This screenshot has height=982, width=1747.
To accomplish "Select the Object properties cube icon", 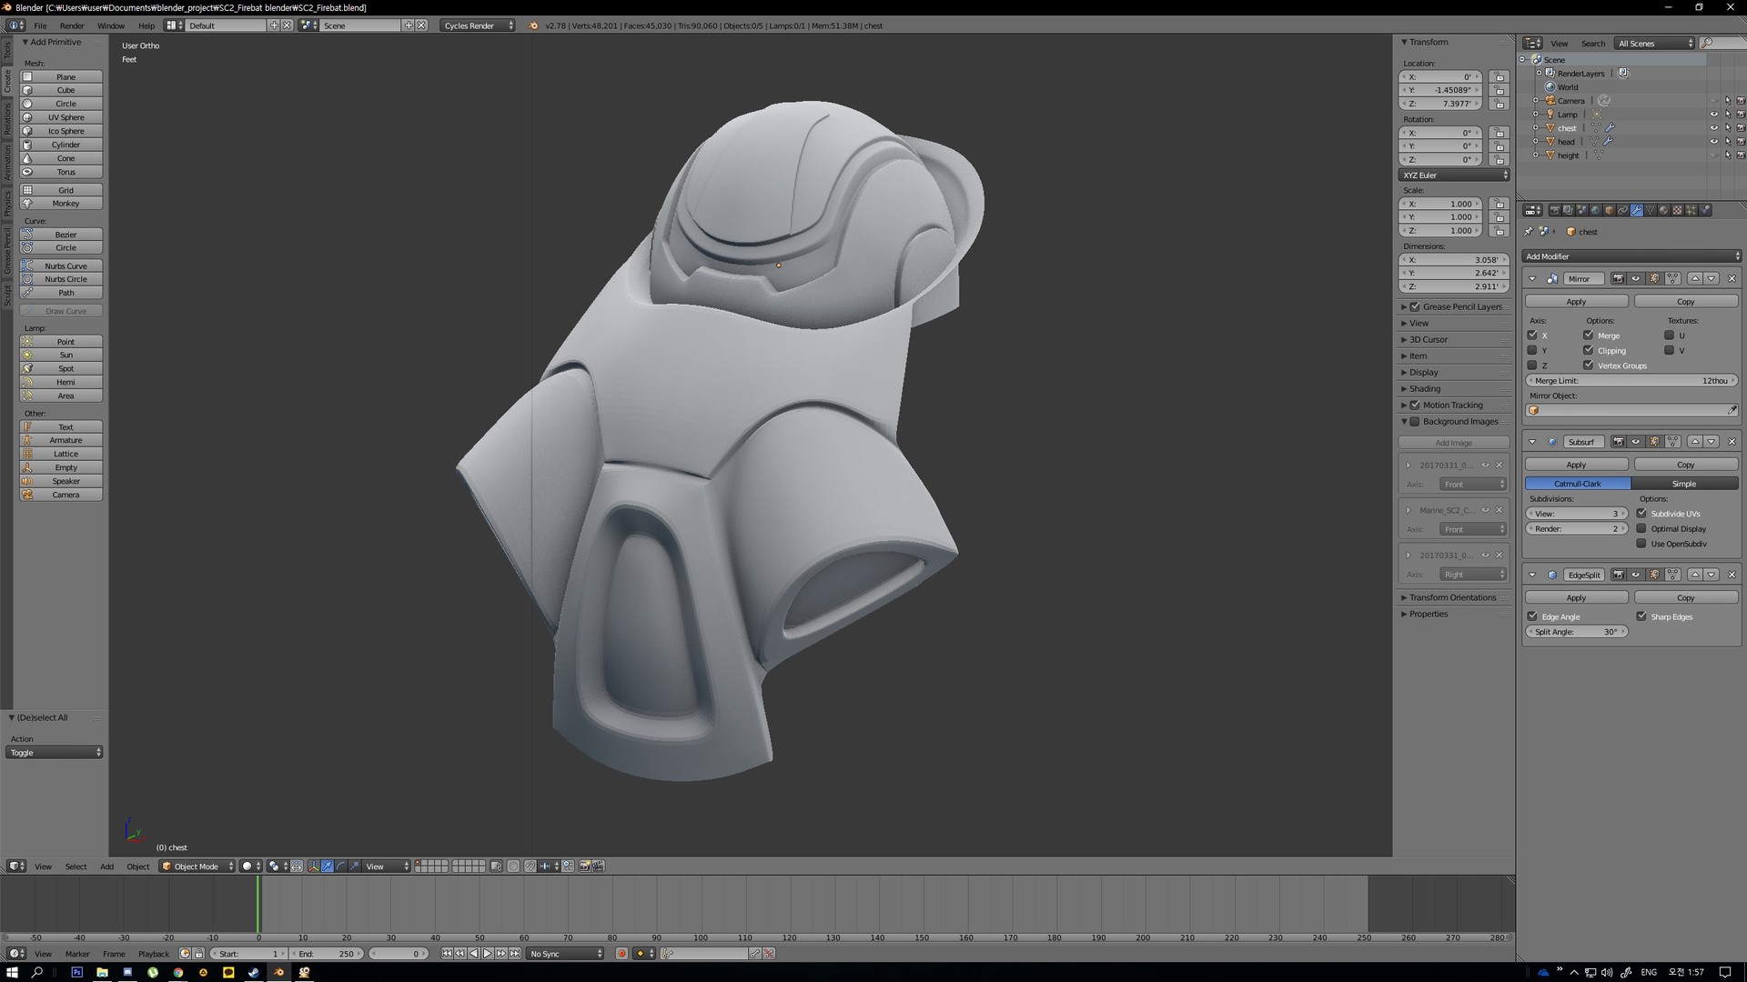I will click(x=1609, y=210).
